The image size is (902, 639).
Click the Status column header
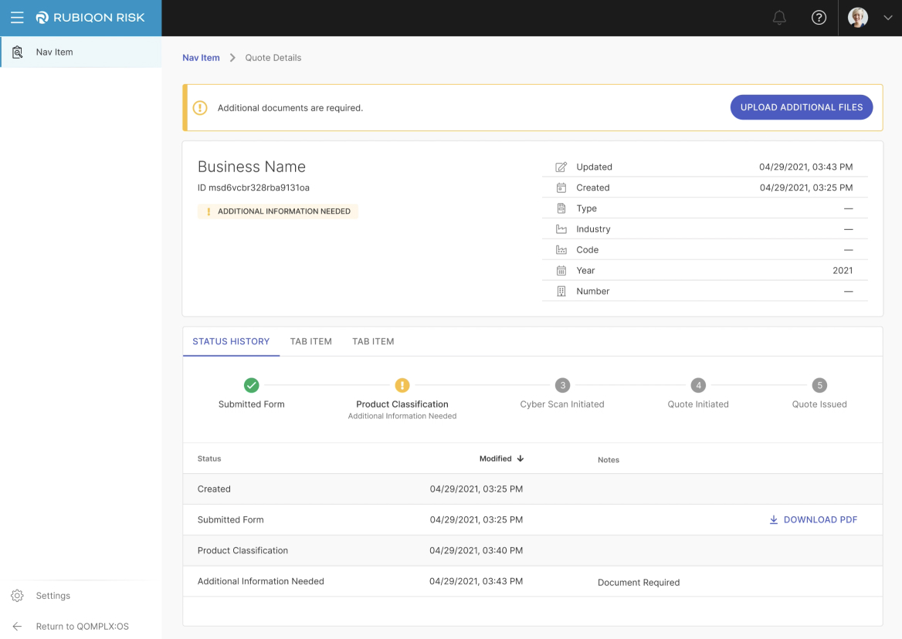(x=209, y=458)
